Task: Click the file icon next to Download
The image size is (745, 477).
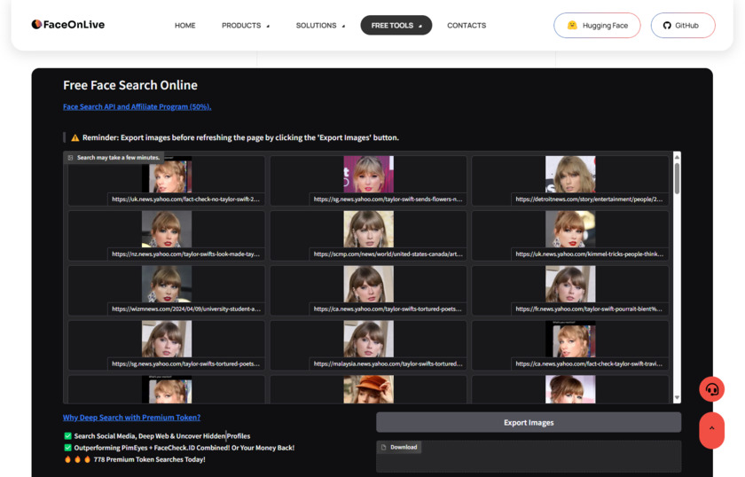Action: point(383,448)
